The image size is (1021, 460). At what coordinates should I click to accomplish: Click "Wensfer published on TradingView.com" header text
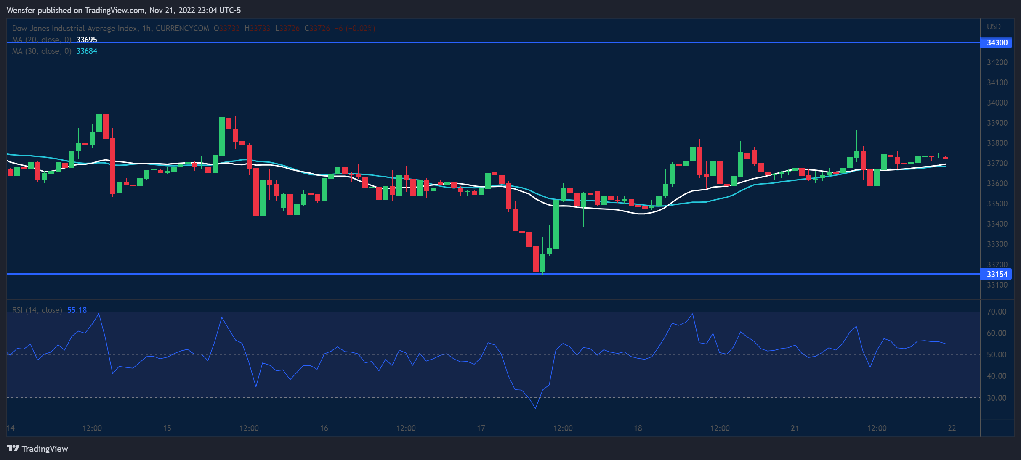[x=76, y=10]
